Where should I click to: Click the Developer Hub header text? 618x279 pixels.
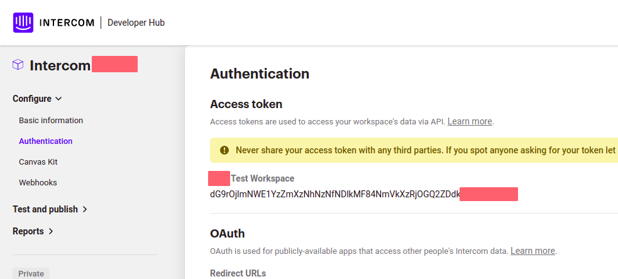(136, 23)
